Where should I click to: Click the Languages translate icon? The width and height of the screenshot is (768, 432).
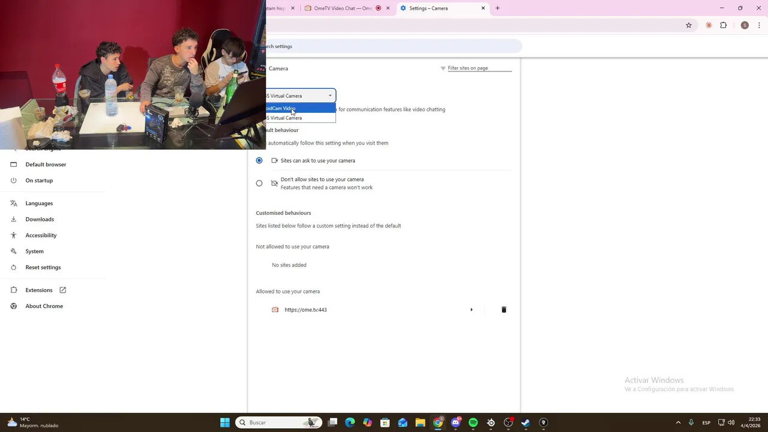tap(13, 203)
